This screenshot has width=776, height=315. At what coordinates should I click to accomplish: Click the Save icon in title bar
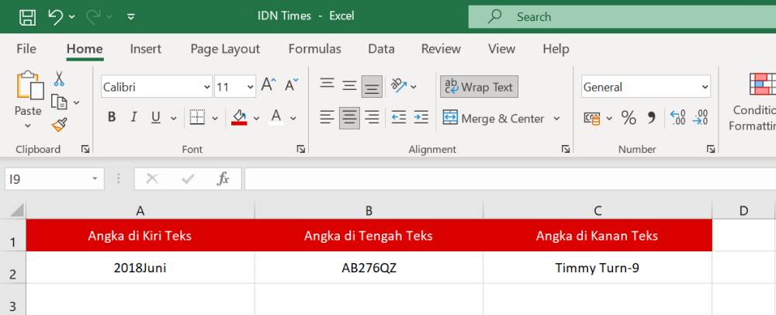(27, 17)
